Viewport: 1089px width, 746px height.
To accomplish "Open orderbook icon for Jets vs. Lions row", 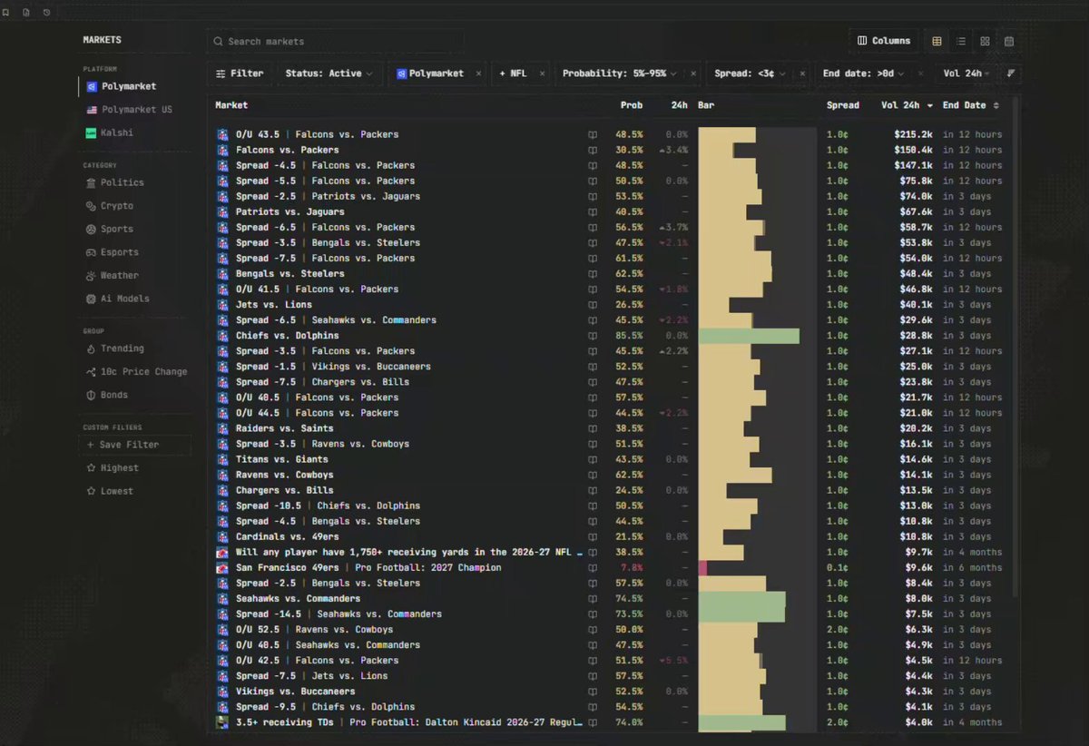I will pos(593,305).
